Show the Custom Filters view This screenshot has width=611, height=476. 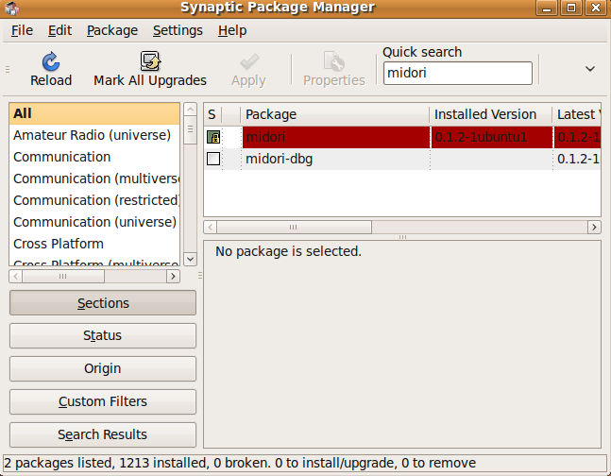point(102,401)
